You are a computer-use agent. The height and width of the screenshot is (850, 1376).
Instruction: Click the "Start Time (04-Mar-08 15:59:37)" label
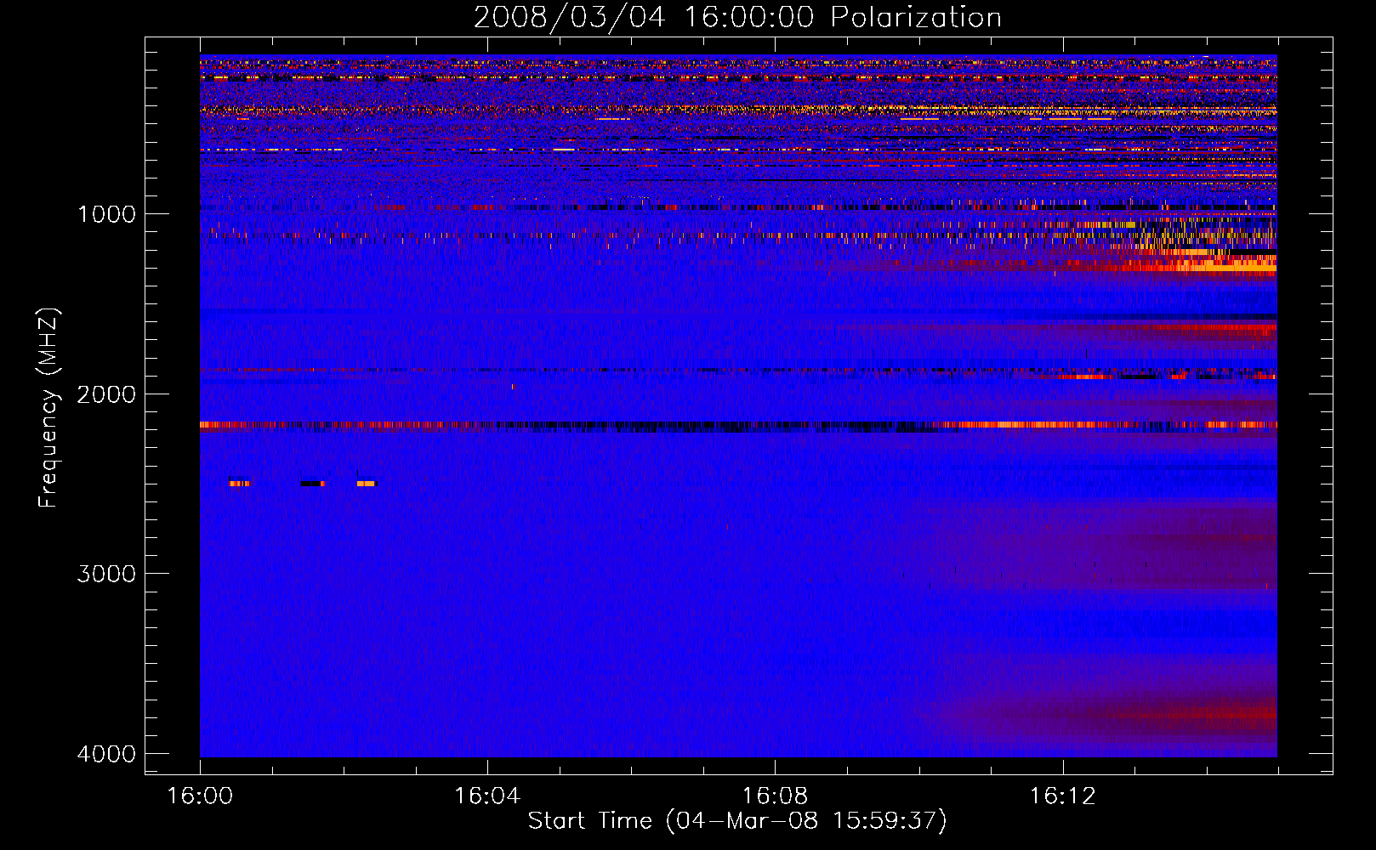coord(737,821)
